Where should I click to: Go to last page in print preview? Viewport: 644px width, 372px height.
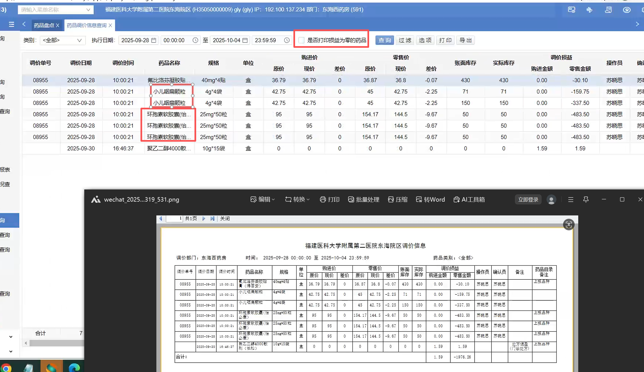tap(212, 218)
